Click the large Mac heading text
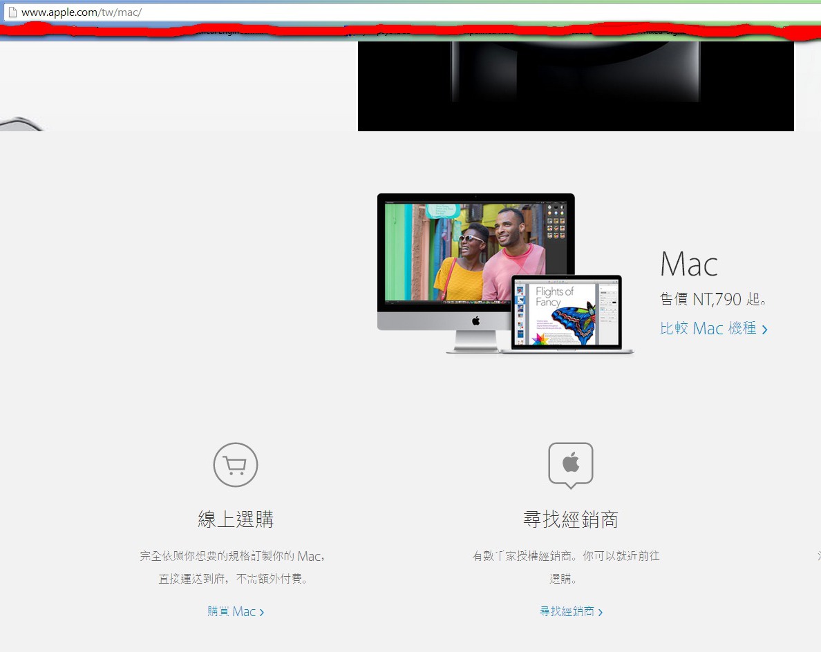 point(689,264)
